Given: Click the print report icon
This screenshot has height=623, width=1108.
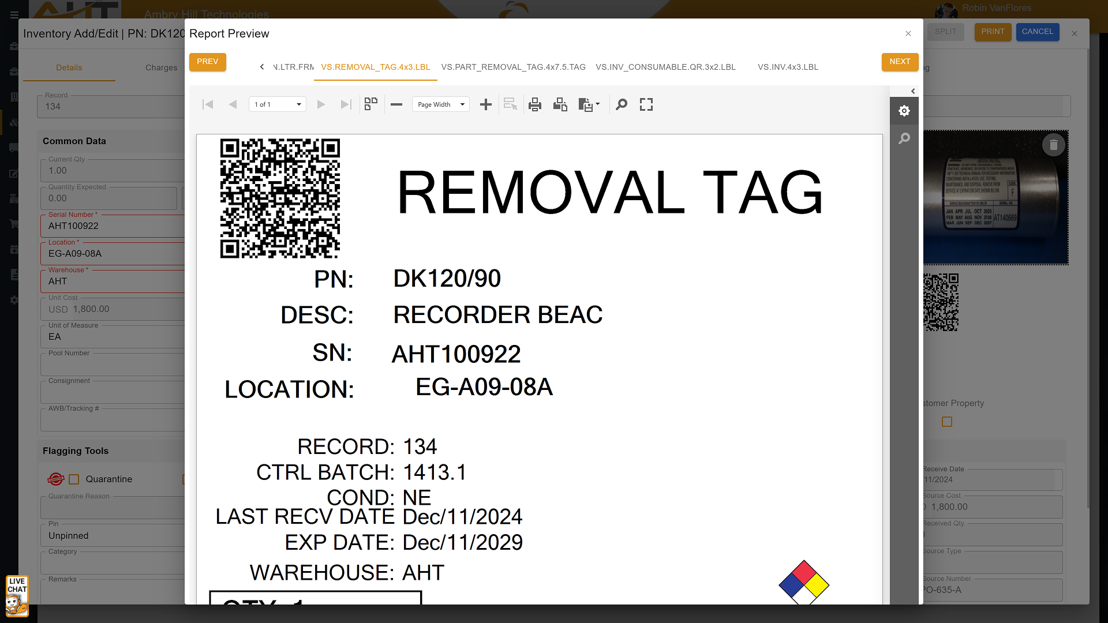Looking at the screenshot, I should 535,104.
